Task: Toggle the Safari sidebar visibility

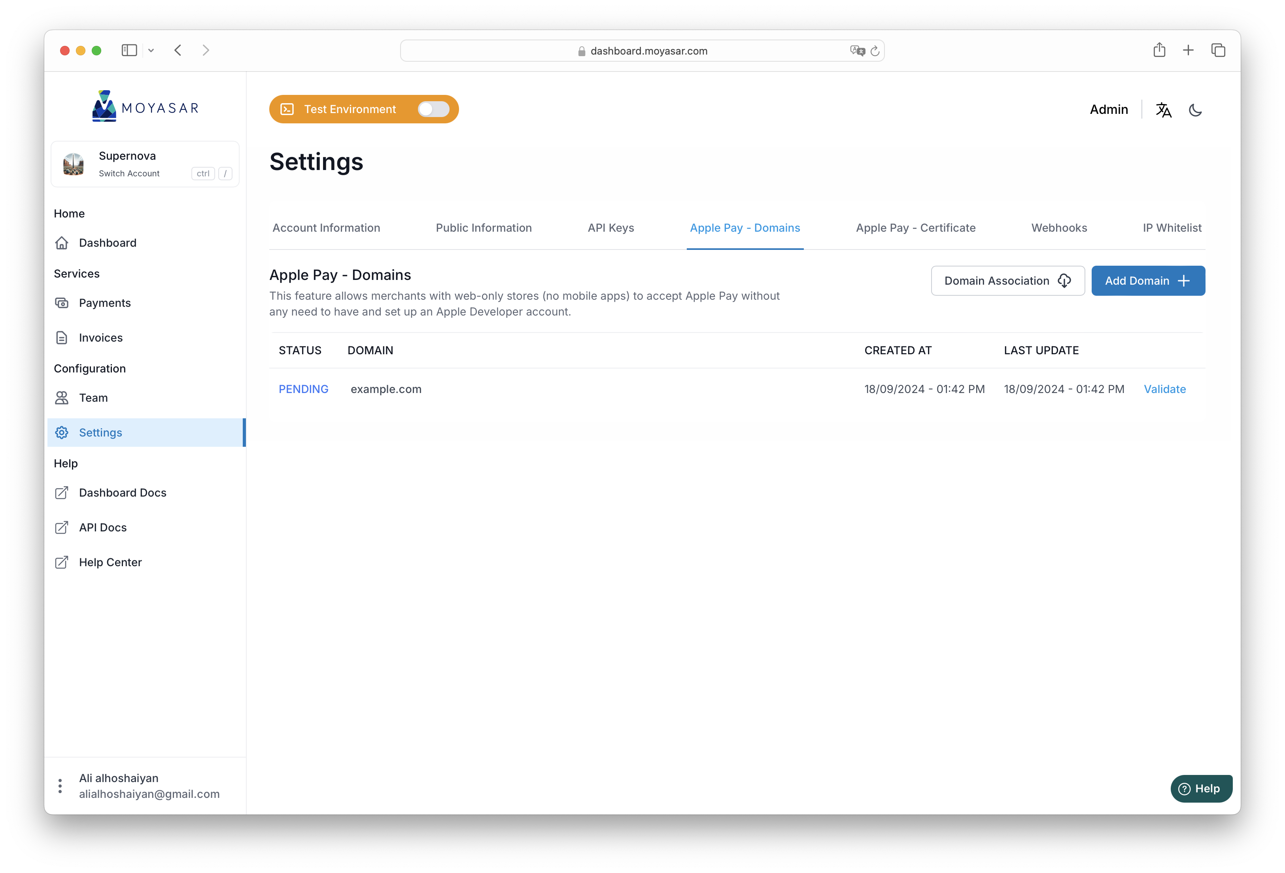Action: 129,50
